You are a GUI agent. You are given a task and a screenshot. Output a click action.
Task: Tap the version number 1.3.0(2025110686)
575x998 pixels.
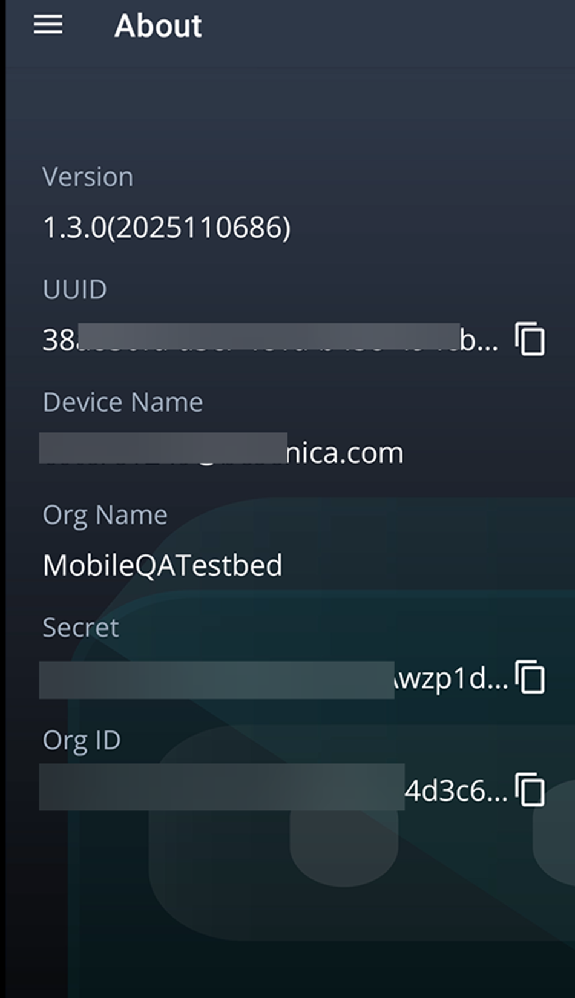click(x=166, y=228)
